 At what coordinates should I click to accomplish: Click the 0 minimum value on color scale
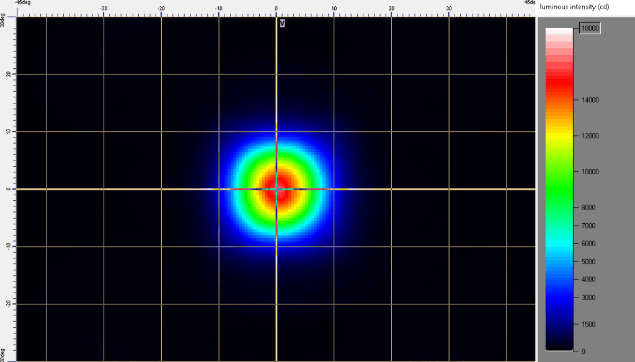(582, 351)
